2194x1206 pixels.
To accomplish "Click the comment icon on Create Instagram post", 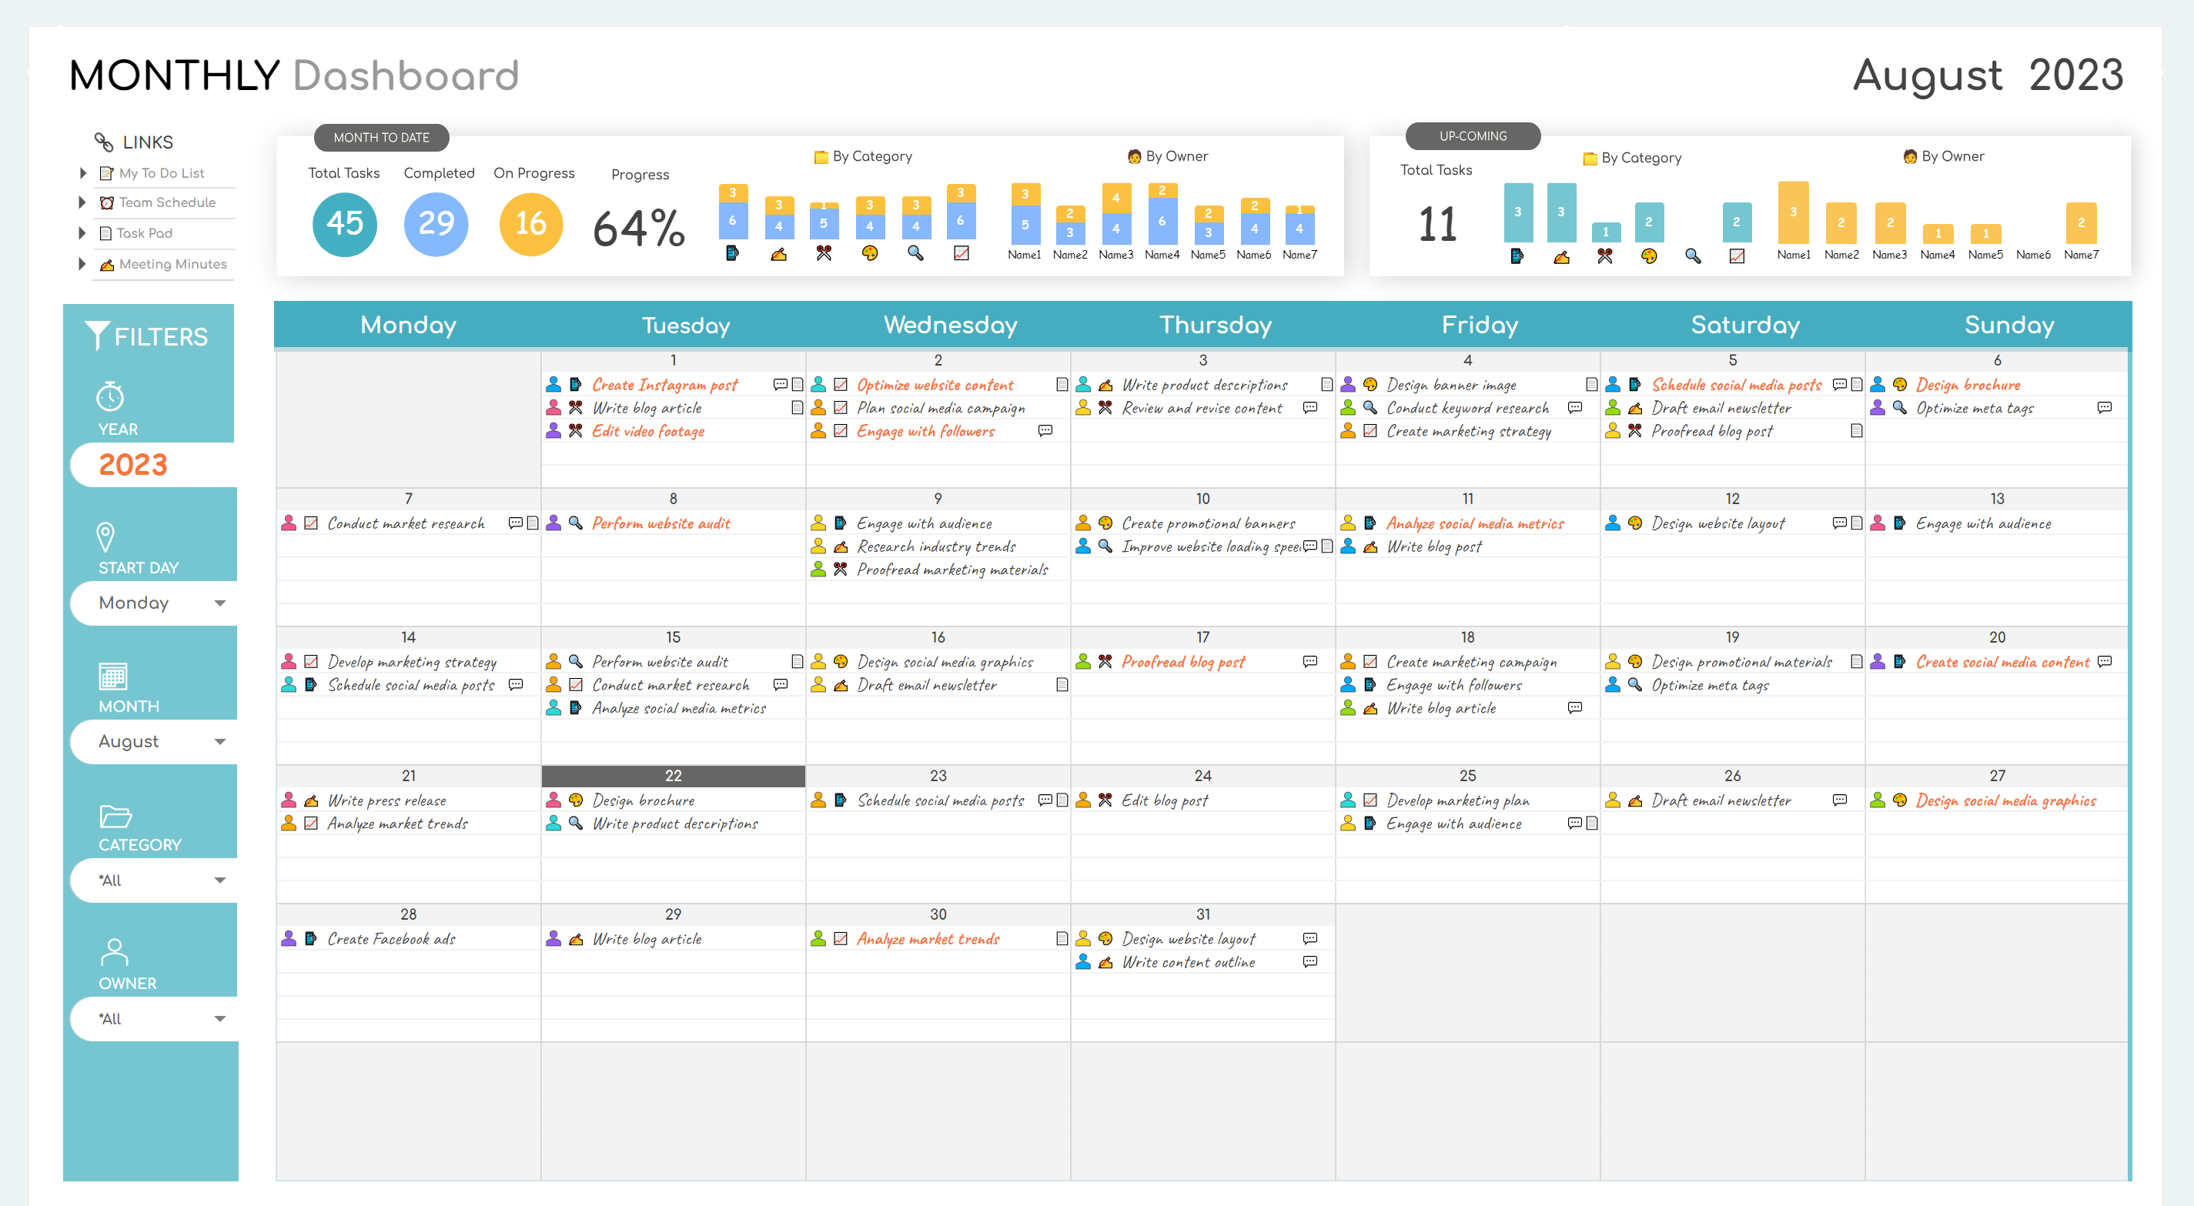I will click(x=779, y=384).
